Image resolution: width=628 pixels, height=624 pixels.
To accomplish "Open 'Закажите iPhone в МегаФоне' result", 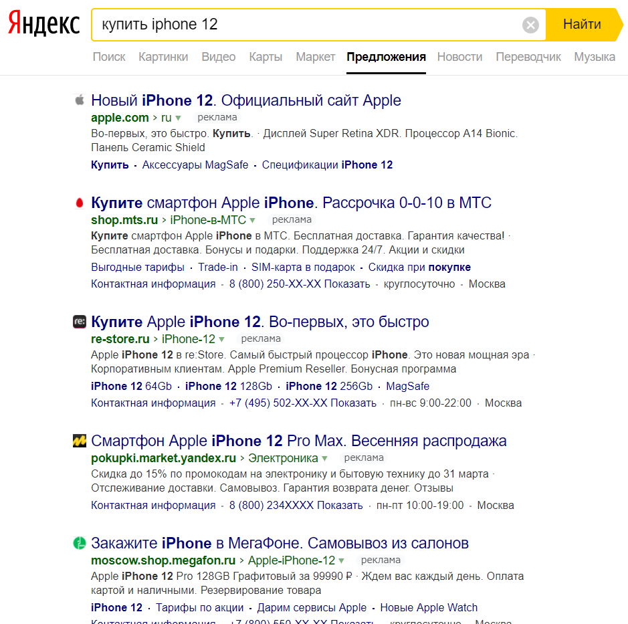I will click(x=280, y=543).
